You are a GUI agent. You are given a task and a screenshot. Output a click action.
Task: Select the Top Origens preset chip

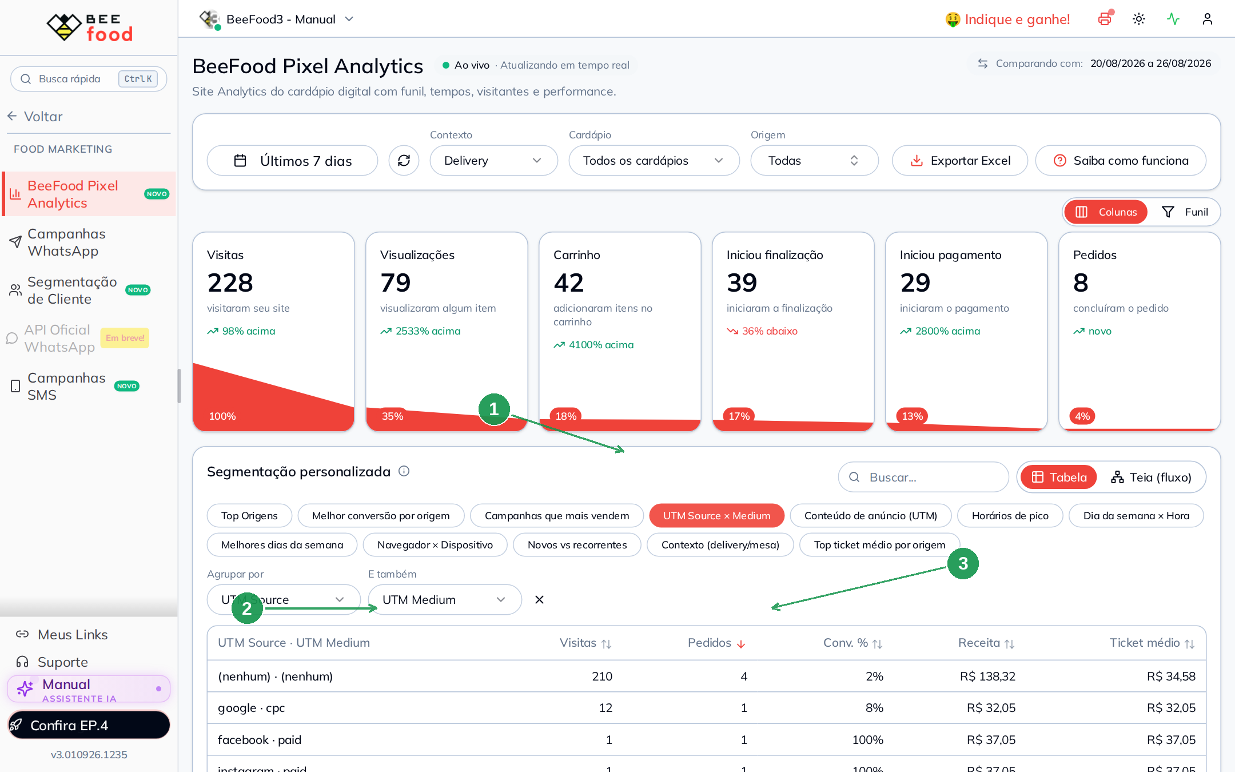[249, 515]
